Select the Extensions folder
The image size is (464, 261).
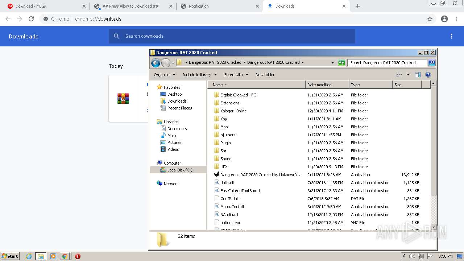coord(230,103)
